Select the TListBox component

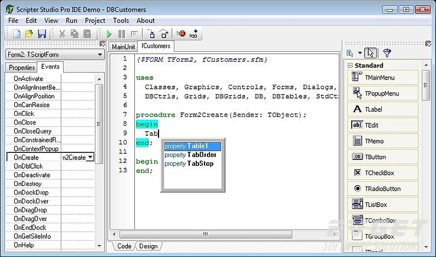pyautogui.click(x=382, y=205)
